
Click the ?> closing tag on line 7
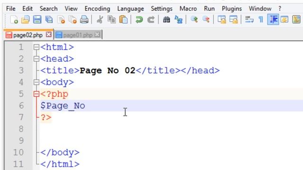point(46,118)
